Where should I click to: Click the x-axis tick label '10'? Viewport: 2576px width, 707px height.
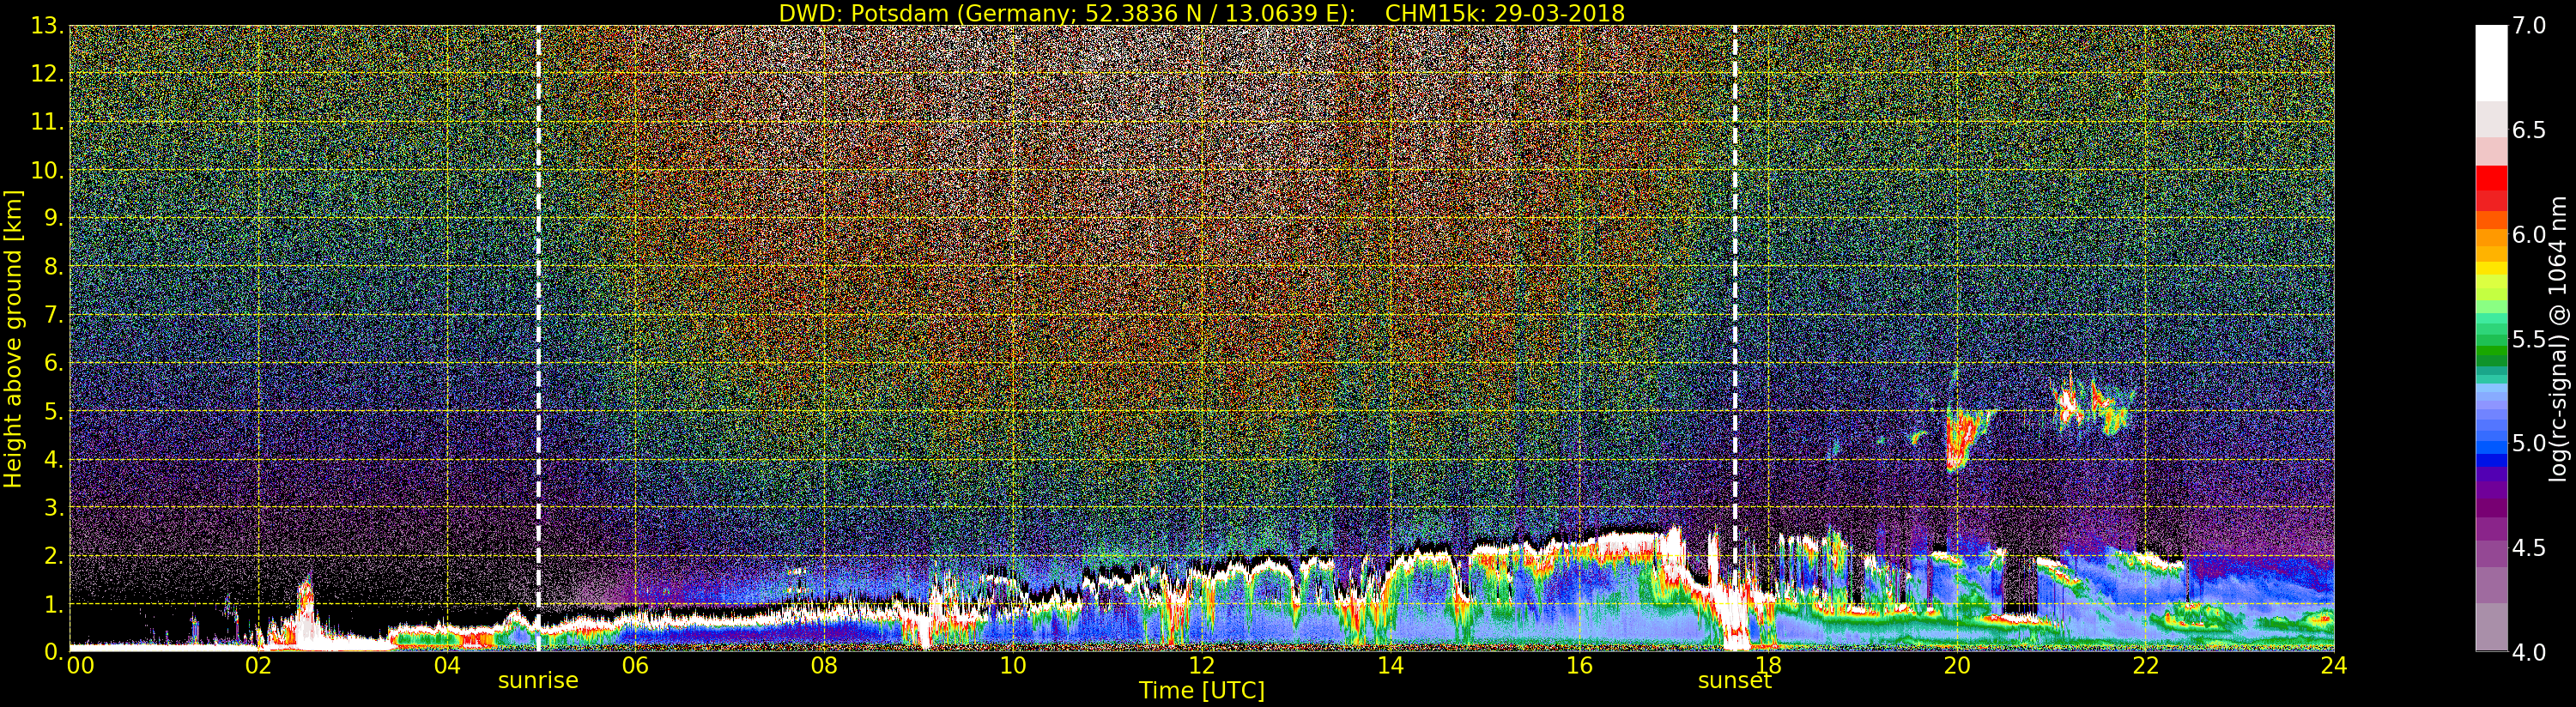pyautogui.click(x=1013, y=666)
